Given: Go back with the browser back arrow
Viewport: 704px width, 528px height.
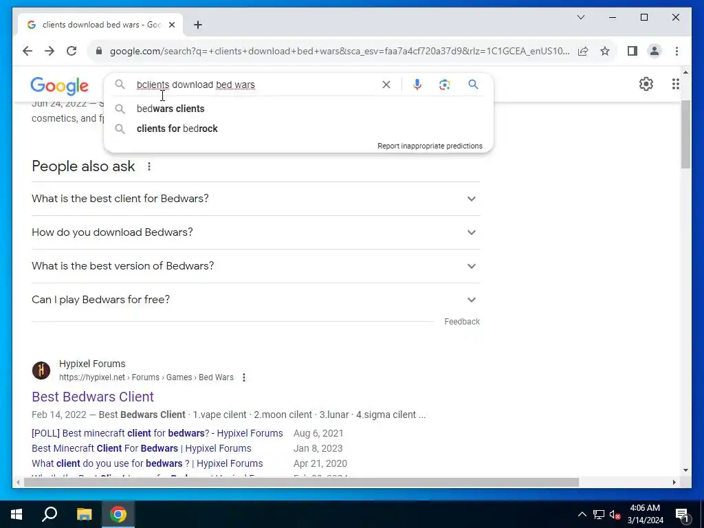Looking at the screenshot, I should (x=27, y=51).
